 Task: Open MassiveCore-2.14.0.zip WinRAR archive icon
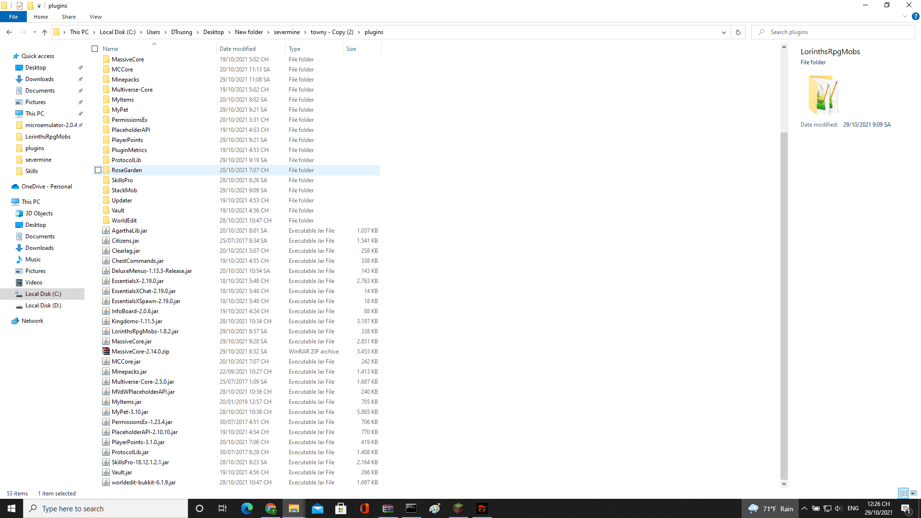[x=106, y=352]
